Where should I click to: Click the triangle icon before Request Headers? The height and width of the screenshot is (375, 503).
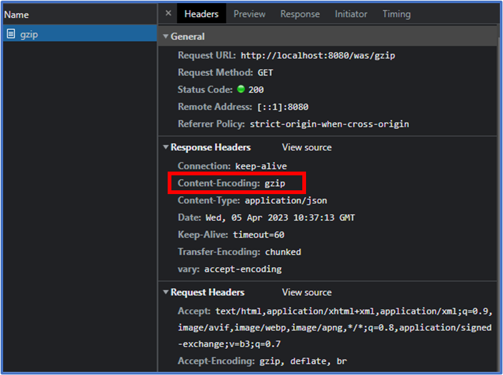[165, 292]
